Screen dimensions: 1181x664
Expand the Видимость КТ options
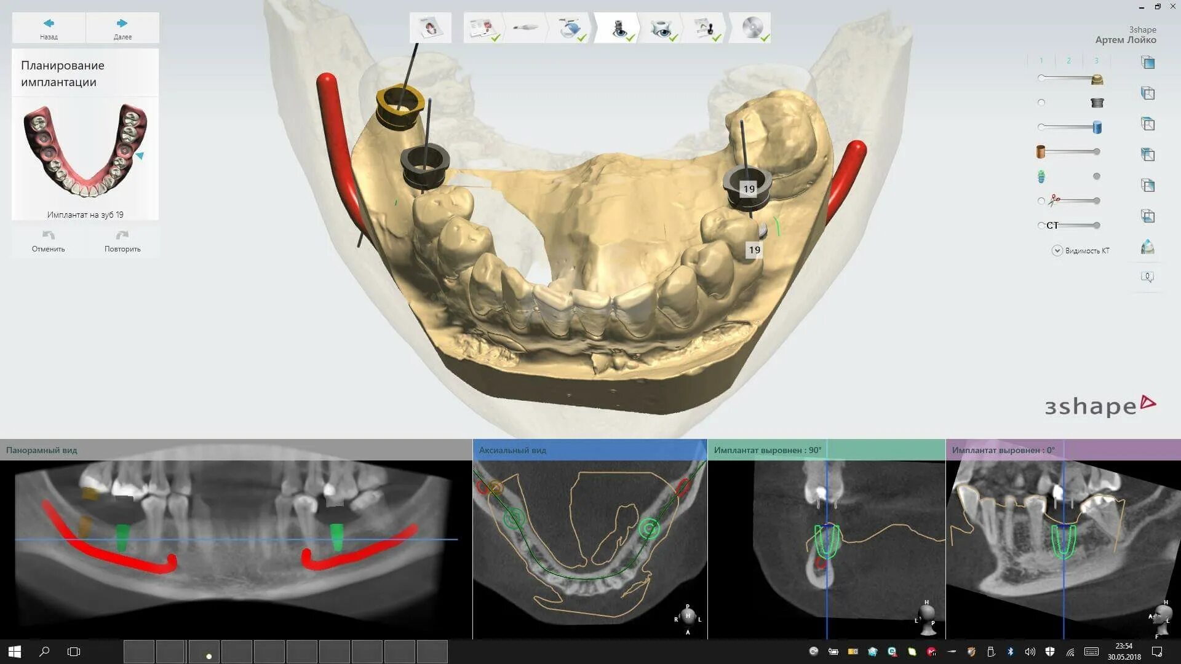point(1057,250)
